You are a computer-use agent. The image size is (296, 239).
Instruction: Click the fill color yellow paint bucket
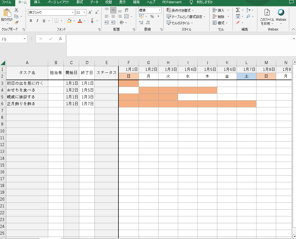tap(69, 21)
